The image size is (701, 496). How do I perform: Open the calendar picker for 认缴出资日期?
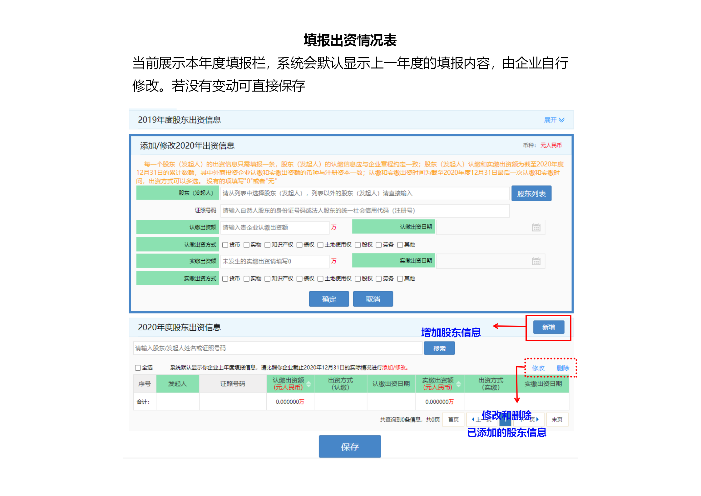click(536, 227)
